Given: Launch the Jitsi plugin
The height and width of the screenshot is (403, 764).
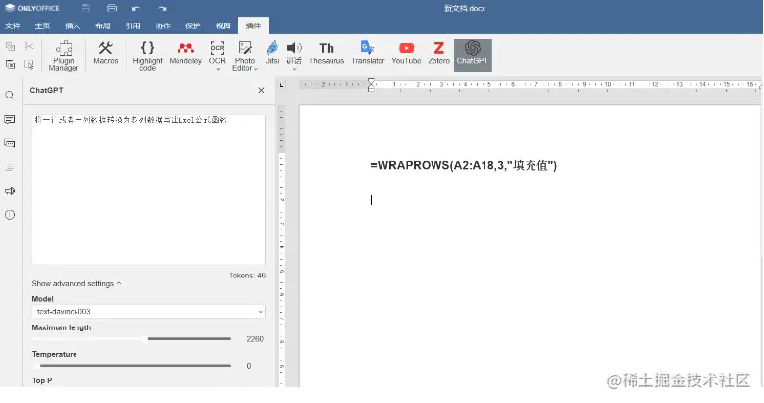Looking at the screenshot, I should pos(272,53).
